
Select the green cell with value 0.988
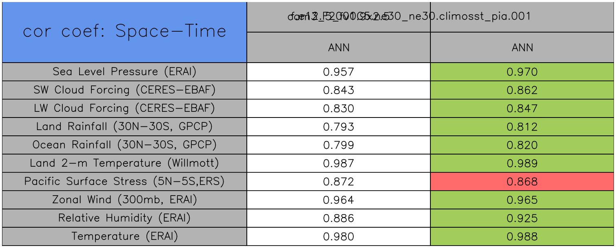point(522,237)
